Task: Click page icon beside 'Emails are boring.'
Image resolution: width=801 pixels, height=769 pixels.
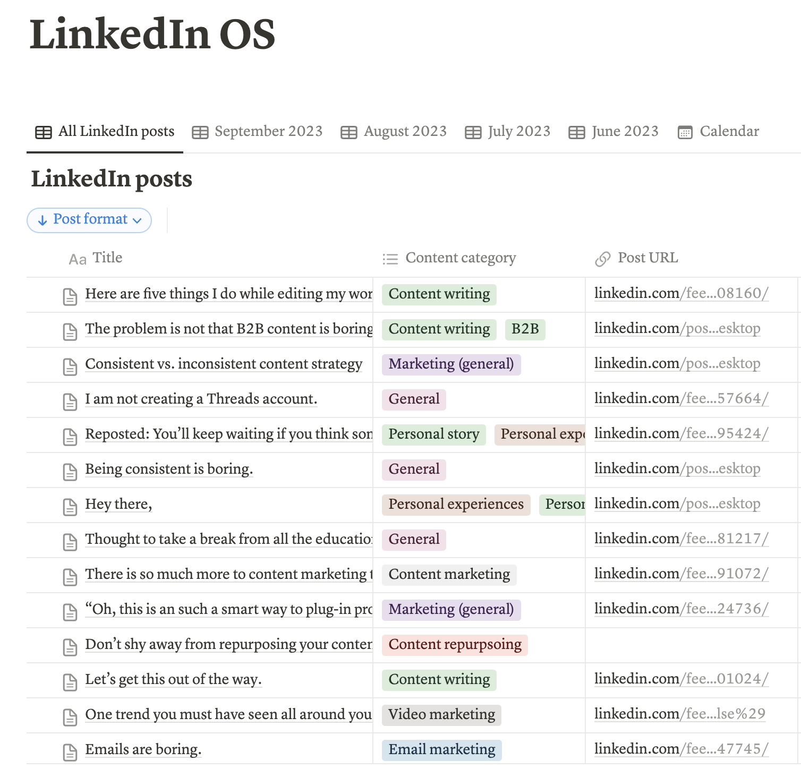Action: [x=70, y=752]
